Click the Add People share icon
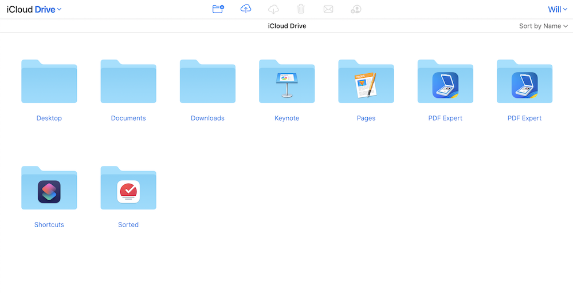 pyautogui.click(x=356, y=9)
